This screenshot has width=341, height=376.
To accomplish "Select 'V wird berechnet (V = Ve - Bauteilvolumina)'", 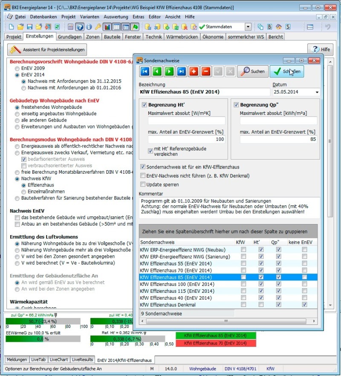I will 17,263.
